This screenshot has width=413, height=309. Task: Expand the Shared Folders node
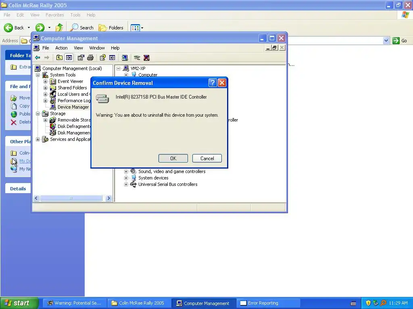[x=45, y=88]
